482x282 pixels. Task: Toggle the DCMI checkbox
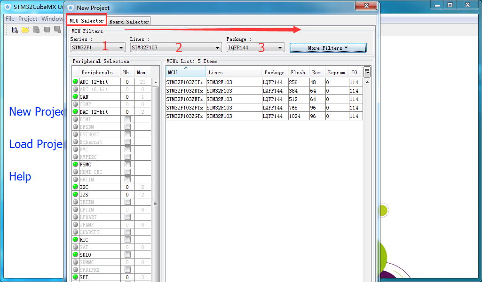127,119
